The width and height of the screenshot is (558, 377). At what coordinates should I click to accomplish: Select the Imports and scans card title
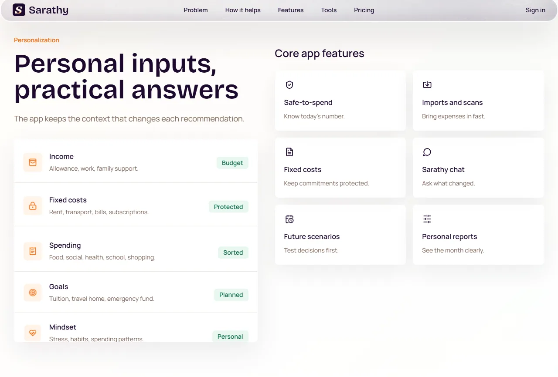coord(453,102)
